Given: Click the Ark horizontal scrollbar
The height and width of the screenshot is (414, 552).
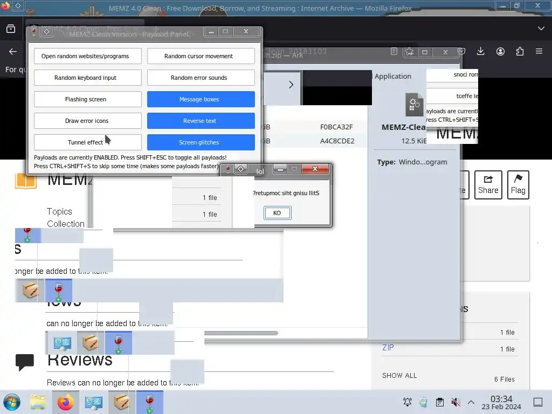Looking at the screenshot, I should (x=241, y=333).
